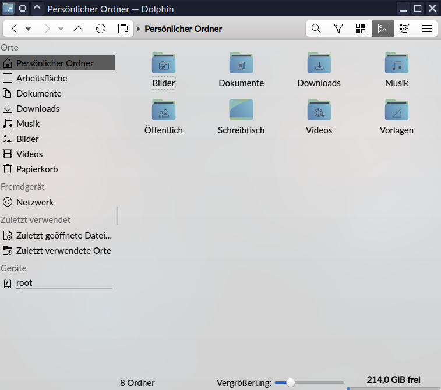441x390 pixels.
Task: Open the hamburger menu
Action: point(426,29)
